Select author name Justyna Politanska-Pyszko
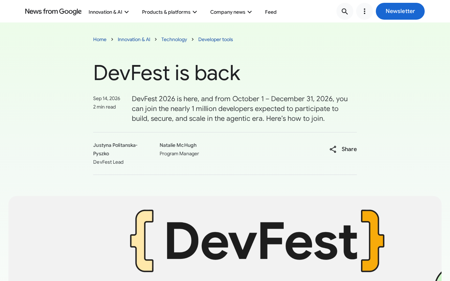 (x=115, y=149)
